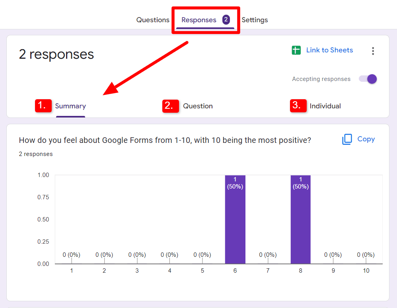The height and width of the screenshot is (308, 397).
Task: Click the responses count badge on tab
Action: (x=226, y=20)
